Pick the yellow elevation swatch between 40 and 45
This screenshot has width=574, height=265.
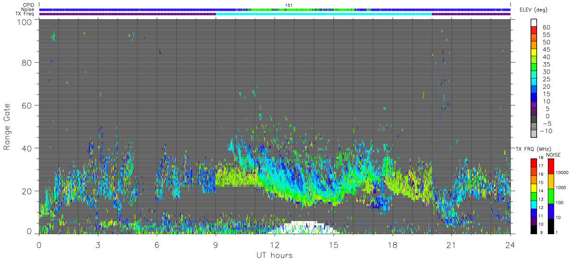click(534, 52)
